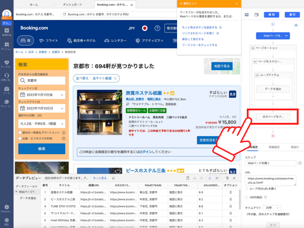
Task: Click the お問い合わせ headset icon in sidebar
Action: (x=6, y=76)
